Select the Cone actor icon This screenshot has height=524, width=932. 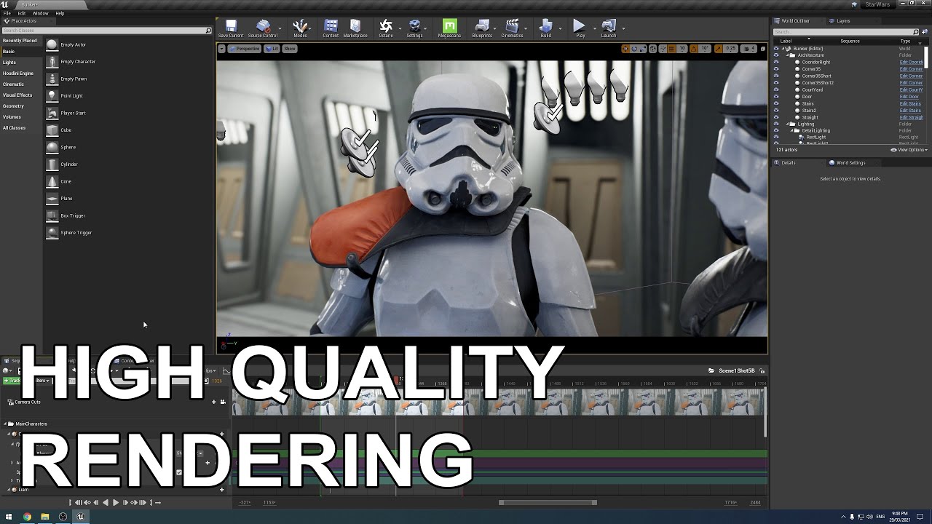point(52,181)
